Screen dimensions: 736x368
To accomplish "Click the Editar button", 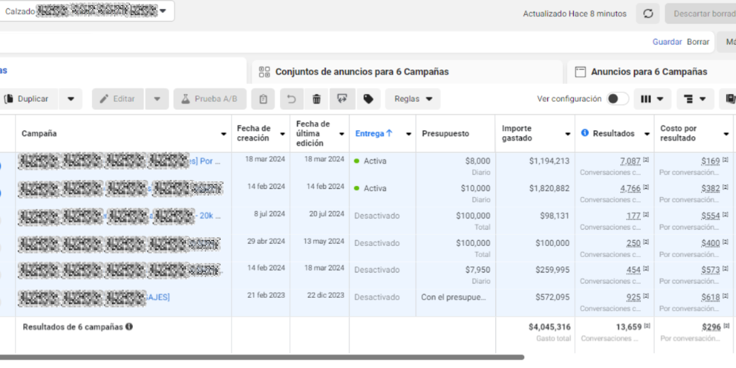I will tap(118, 99).
